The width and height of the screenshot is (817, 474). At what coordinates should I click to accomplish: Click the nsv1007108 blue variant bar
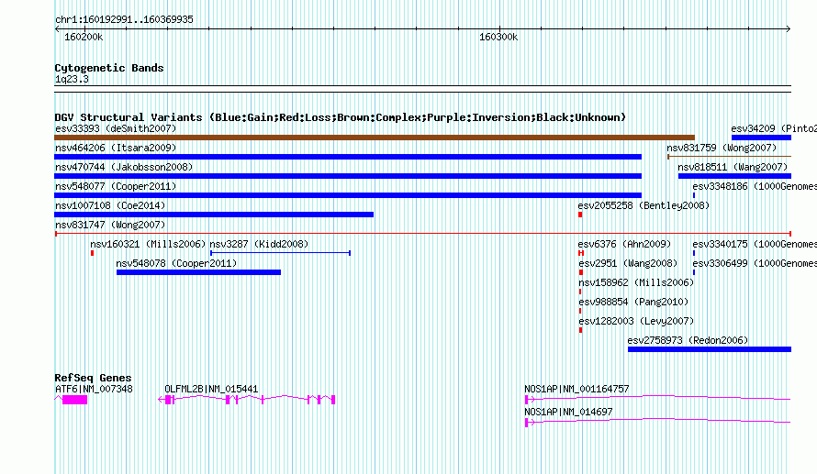point(214,215)
